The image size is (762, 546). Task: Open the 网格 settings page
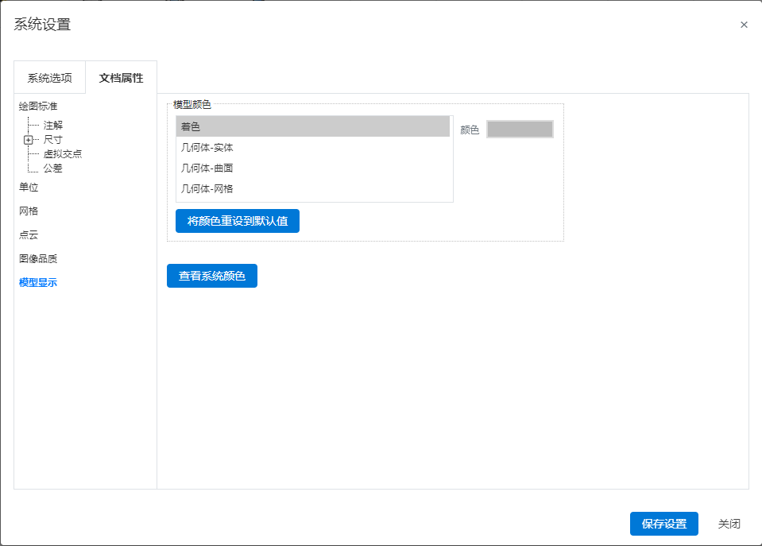(29, 211)
